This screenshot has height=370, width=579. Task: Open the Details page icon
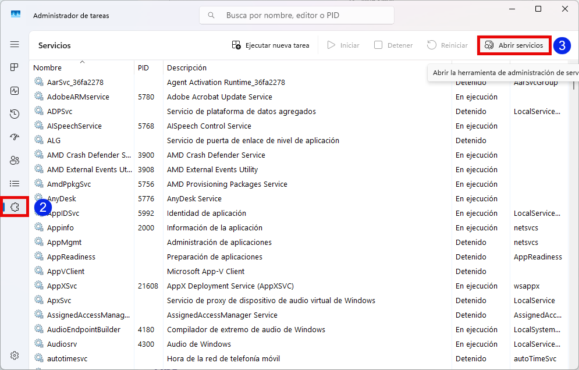[x=15, y=183]
